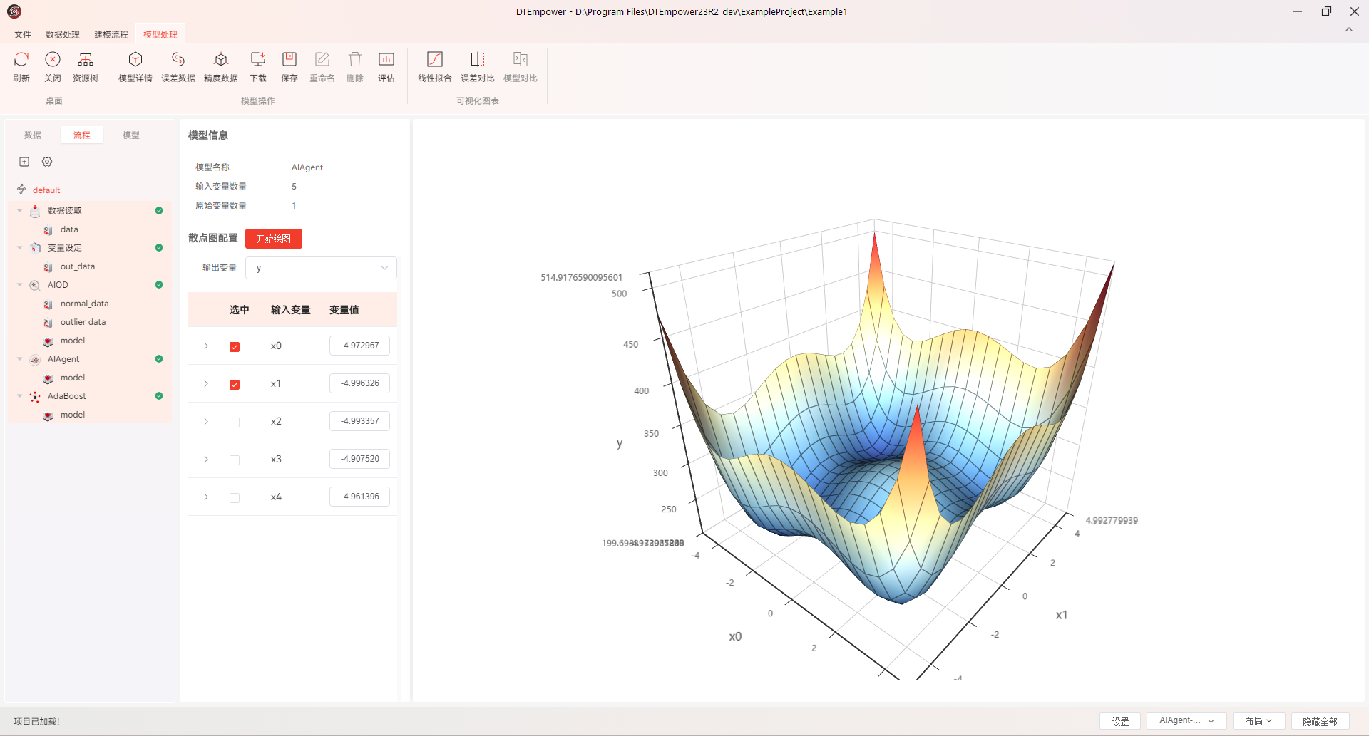
Task: Expand the x3 variable row chevron
Action: point(206,460)
